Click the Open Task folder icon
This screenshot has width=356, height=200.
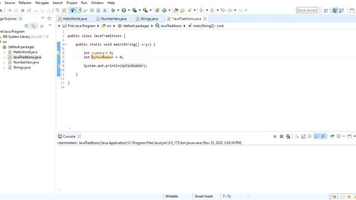[x=182, y=10]
